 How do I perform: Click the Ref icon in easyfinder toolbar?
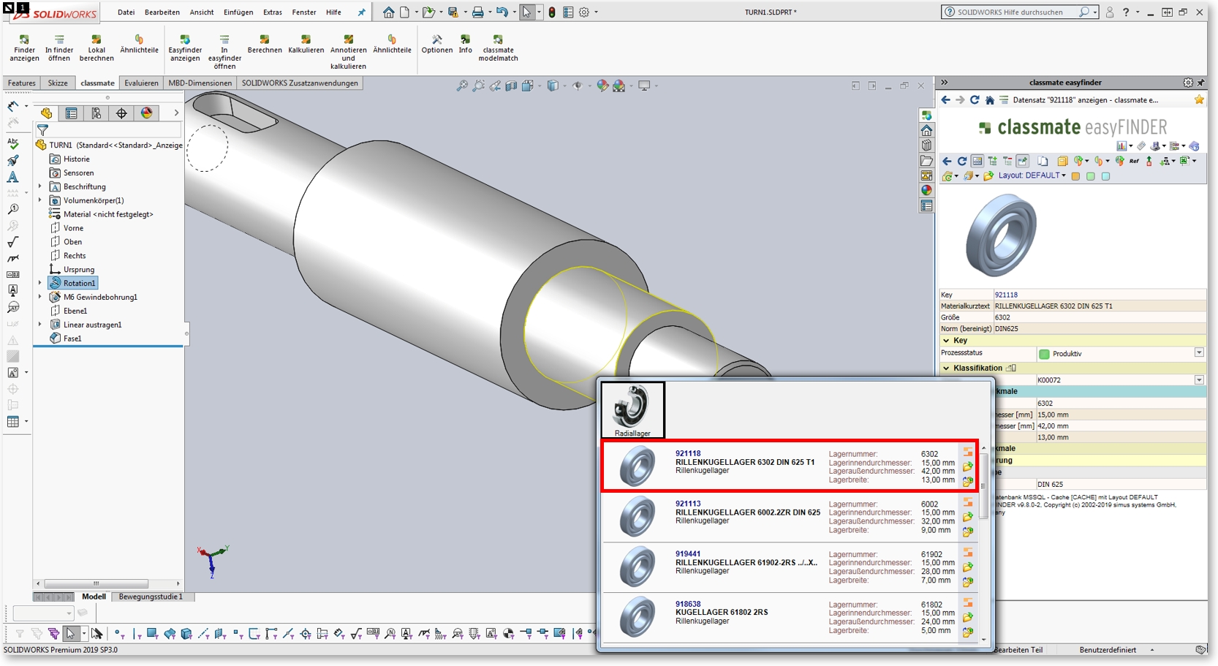click(x=1134, y=161)
